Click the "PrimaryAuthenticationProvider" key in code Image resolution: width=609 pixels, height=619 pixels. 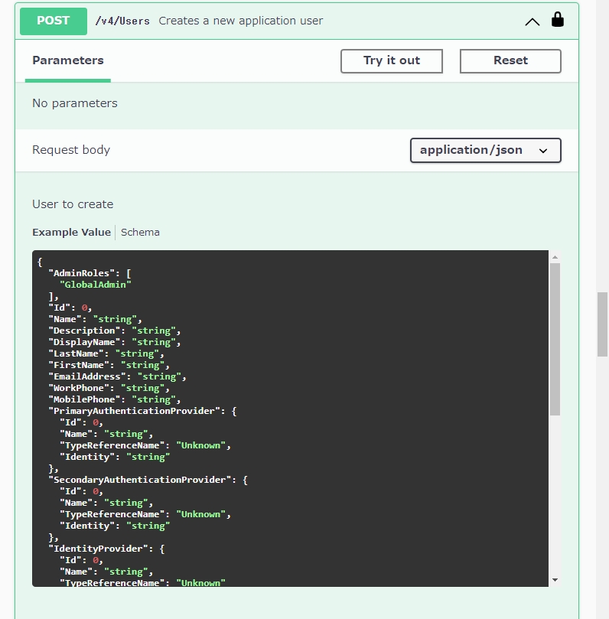click(134, 411)
